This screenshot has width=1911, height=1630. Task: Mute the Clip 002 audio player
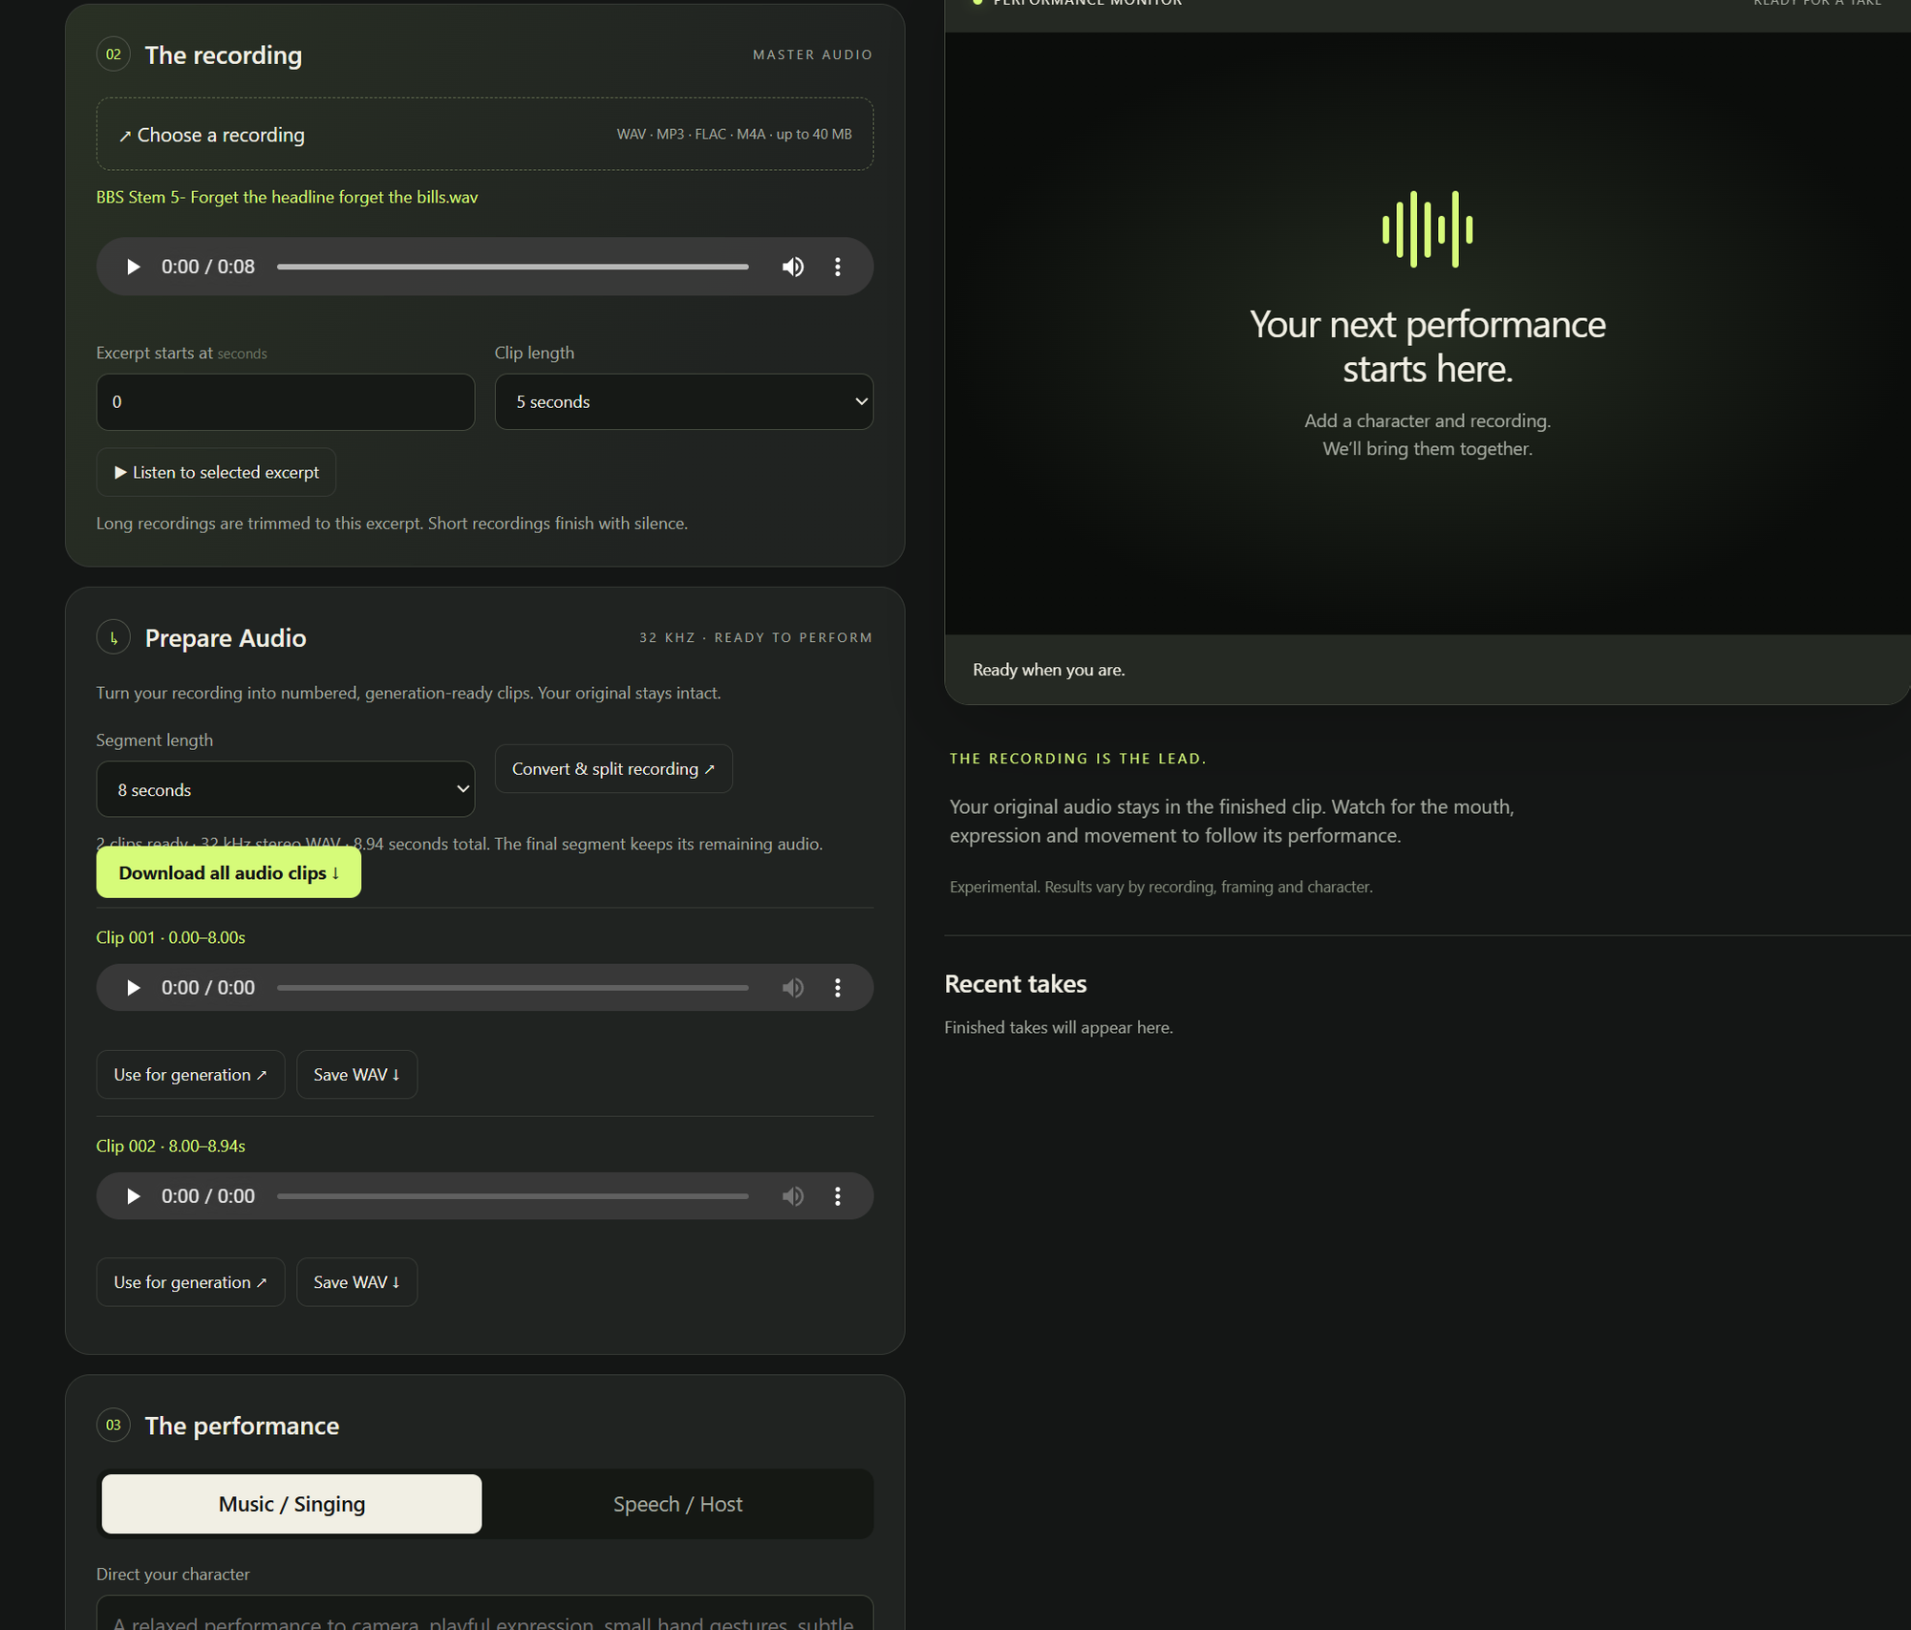(x=793, y=1195)
